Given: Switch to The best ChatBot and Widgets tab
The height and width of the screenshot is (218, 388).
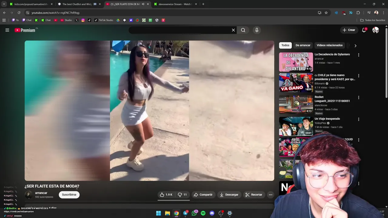Looking at the screenshot, I should (79, 4).
